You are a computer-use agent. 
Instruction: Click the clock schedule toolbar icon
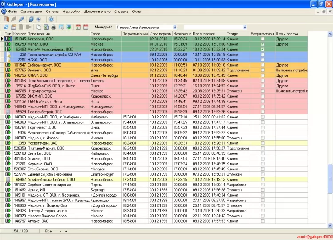pos(39,20)
